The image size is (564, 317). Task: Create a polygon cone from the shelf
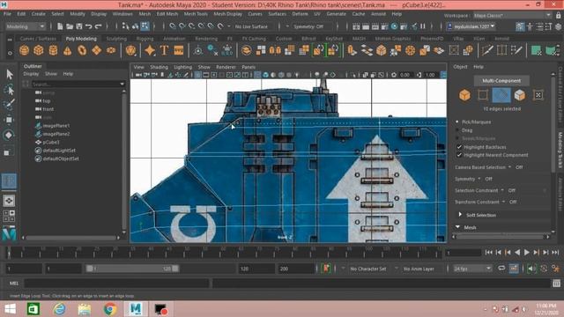[67, 50]
